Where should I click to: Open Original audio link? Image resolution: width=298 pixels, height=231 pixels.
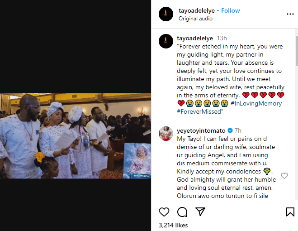click(195, 19)
